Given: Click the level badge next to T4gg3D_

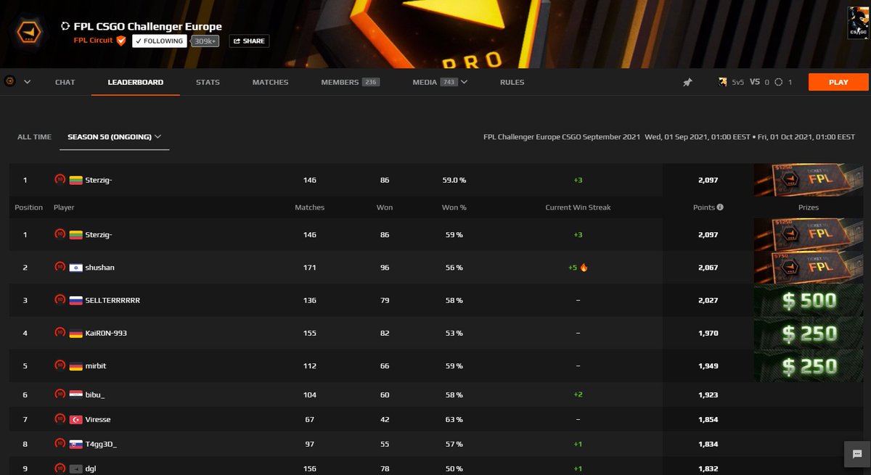Looking at the screenshot, I should [x=60, y=444].
